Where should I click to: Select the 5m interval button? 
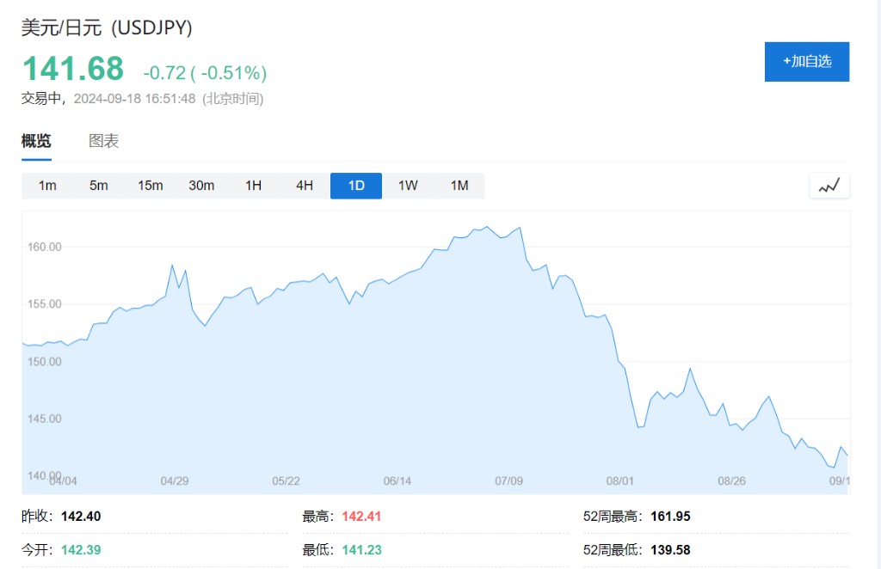(99, 186)
